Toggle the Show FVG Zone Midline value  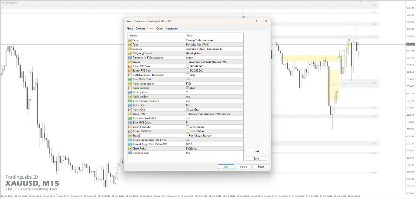click(188, 101)
